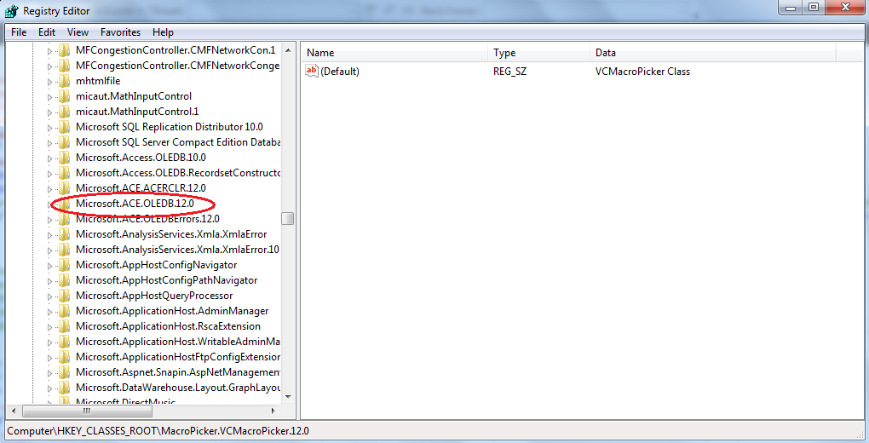Click folder icon of Microsoft.ApplicationHost.RscaExtension

coord(64,326)
